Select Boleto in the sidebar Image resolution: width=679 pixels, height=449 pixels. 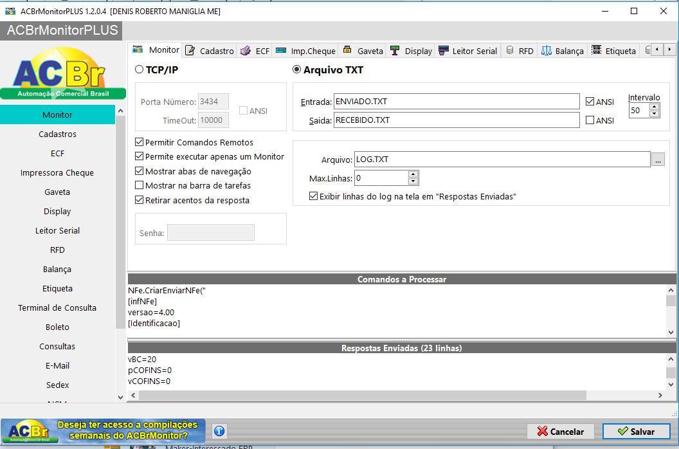(58, 327)
